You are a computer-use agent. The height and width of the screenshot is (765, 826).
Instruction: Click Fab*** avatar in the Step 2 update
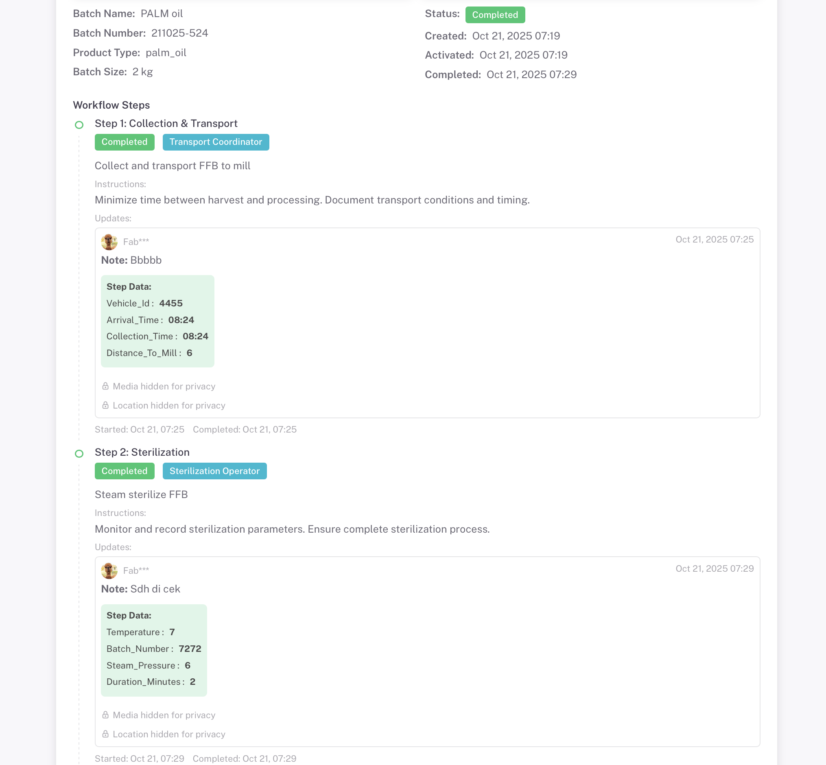pyautogui.click(x=109, y=570)
